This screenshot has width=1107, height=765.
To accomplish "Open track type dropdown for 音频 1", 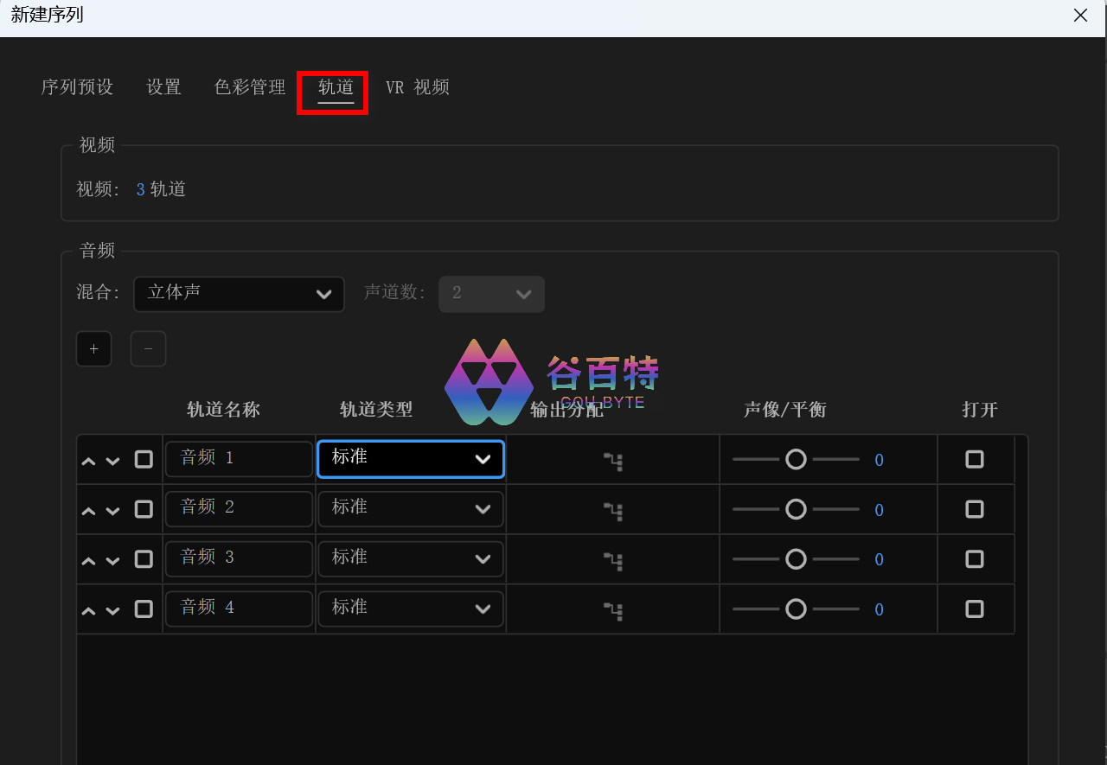I will (x=411, y=459).
